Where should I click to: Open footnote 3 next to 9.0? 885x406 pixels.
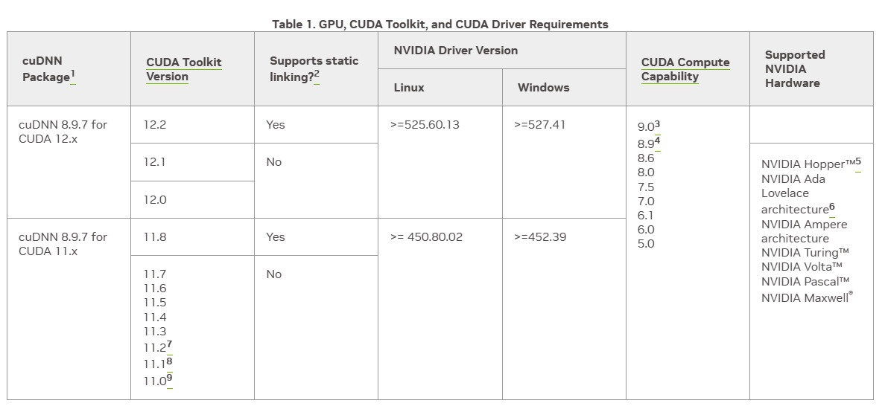(657, 124)
